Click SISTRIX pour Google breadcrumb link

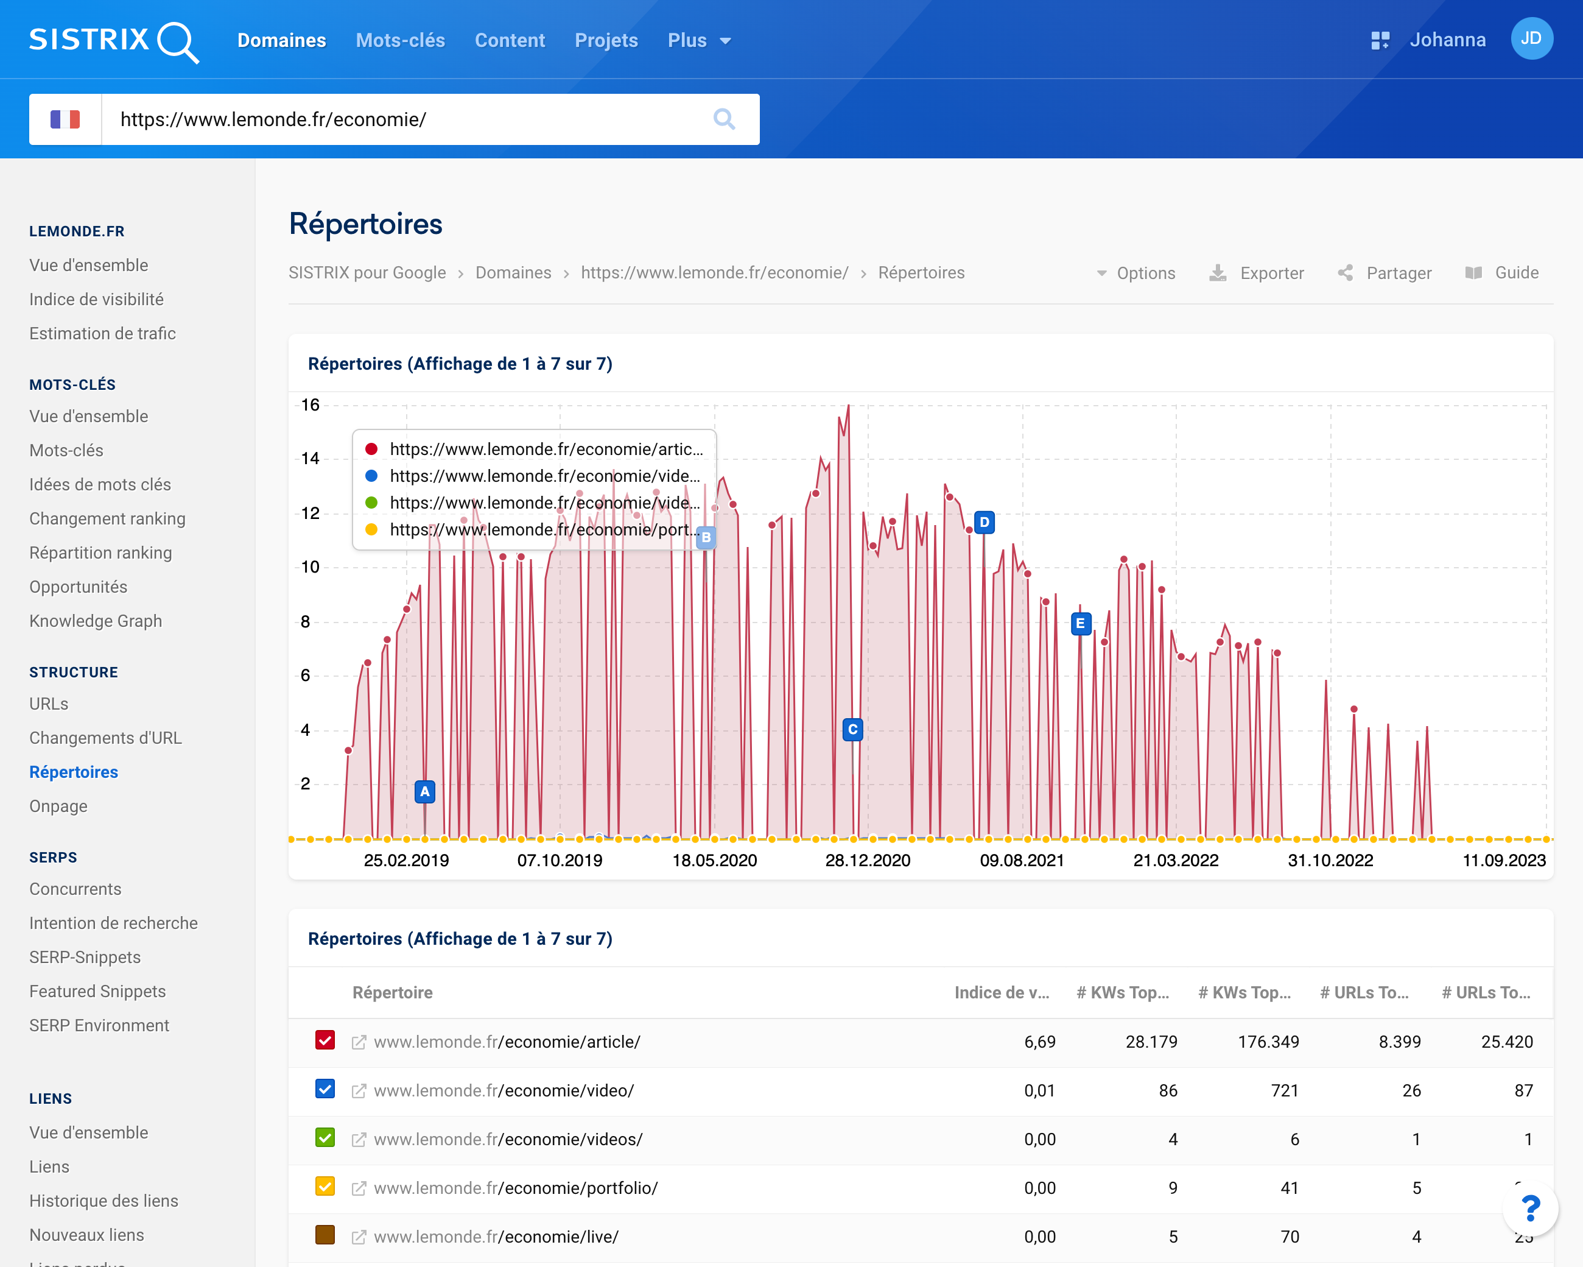coord(367,272)
